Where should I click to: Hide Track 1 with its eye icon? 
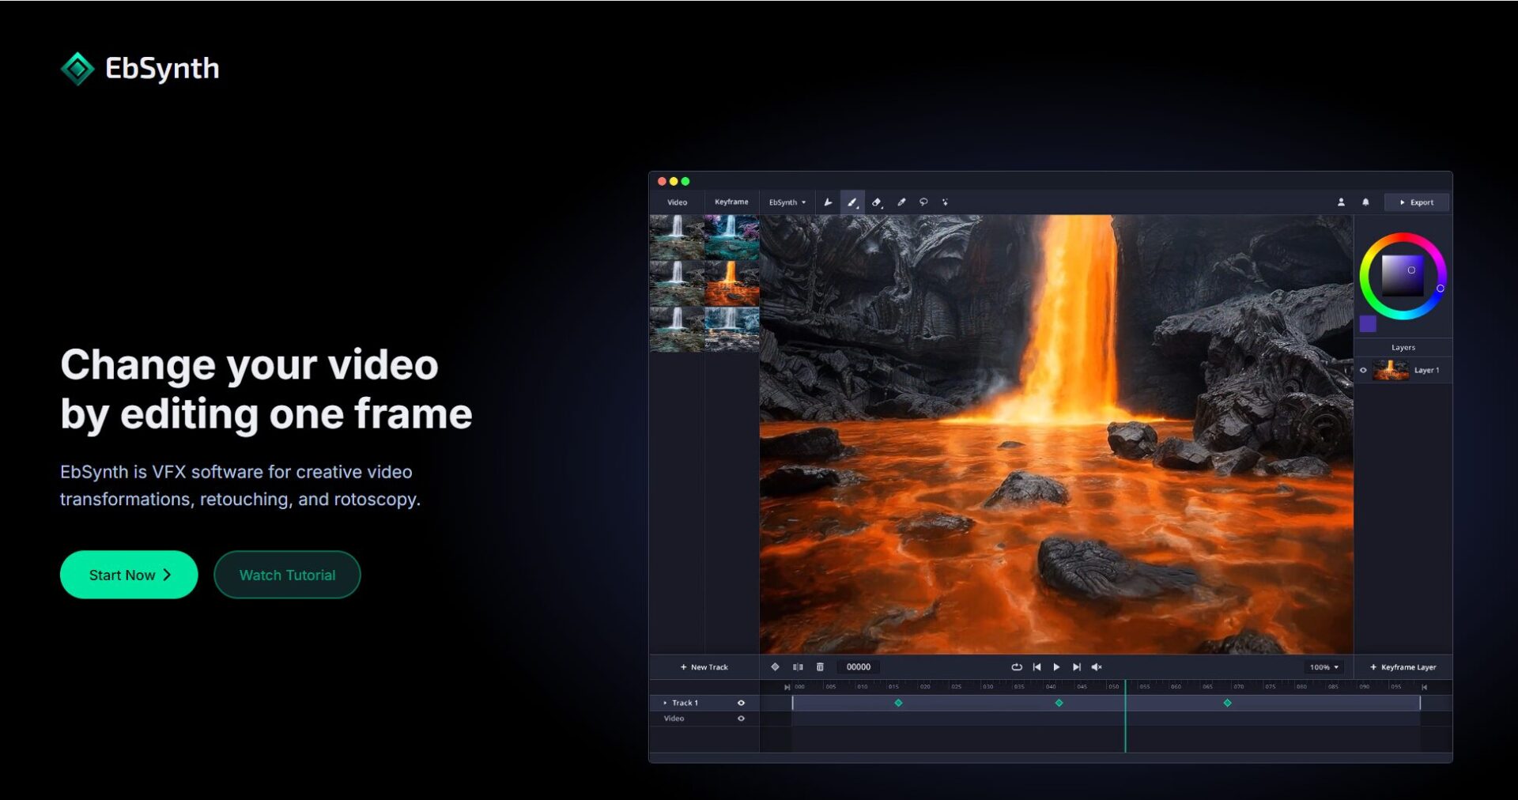(741, 703)
